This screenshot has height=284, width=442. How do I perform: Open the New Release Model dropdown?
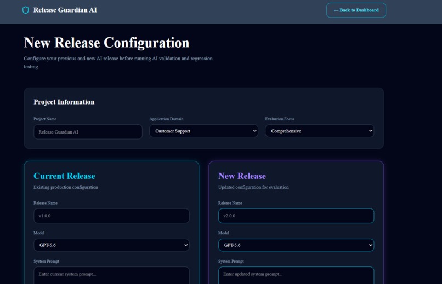[296, 245]
